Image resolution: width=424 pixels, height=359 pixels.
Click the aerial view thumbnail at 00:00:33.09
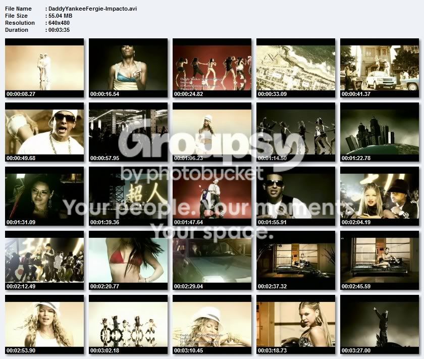coord(296,68)
